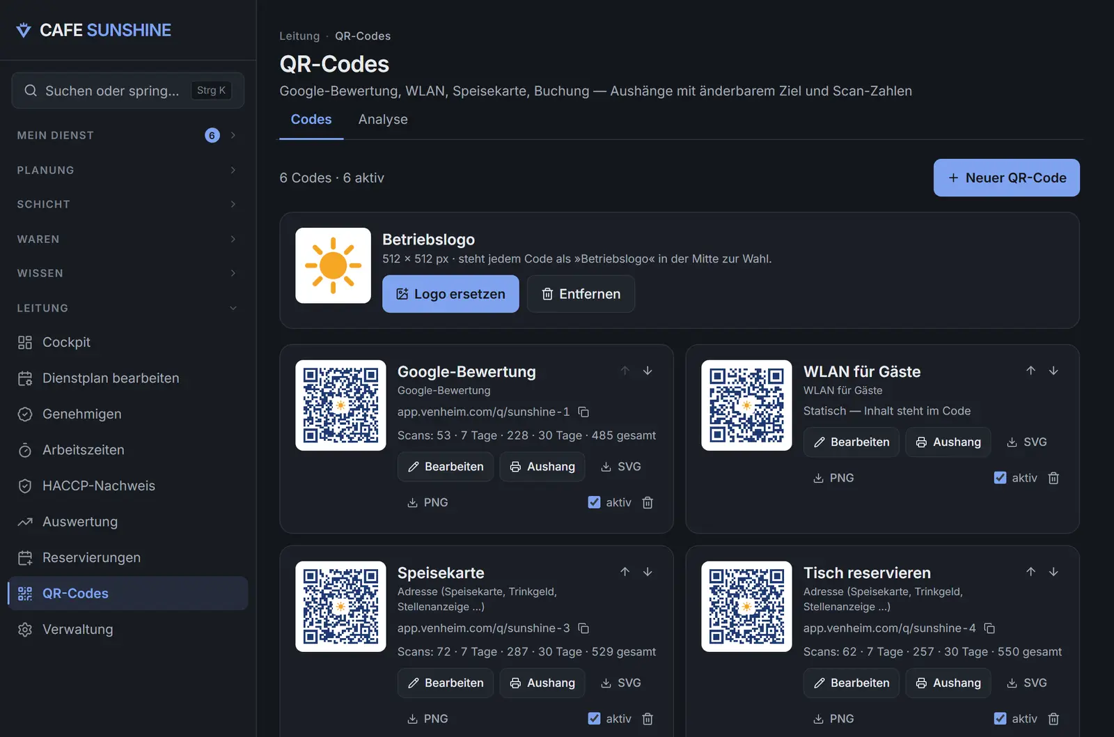Move Speisekarte card up
Screen dimensions: 1114x737
[625, 572]
